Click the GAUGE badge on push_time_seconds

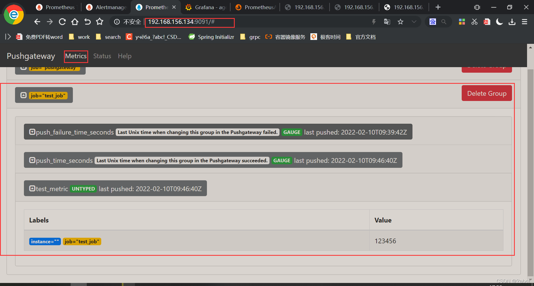point(282,160)
